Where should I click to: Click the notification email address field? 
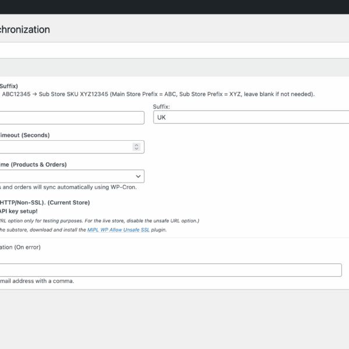tap(170, 270)
